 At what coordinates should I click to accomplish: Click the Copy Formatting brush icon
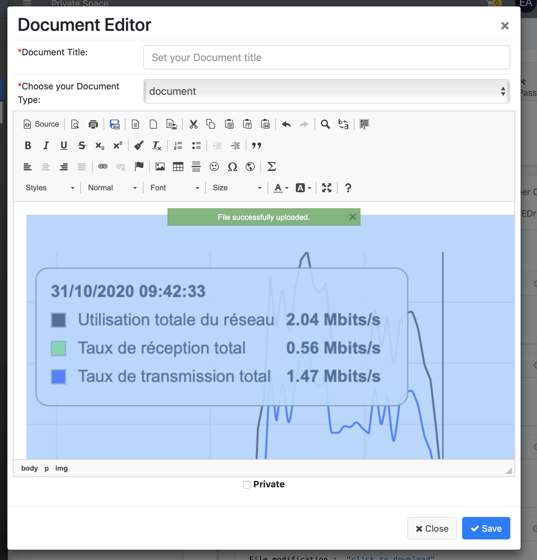139,146
